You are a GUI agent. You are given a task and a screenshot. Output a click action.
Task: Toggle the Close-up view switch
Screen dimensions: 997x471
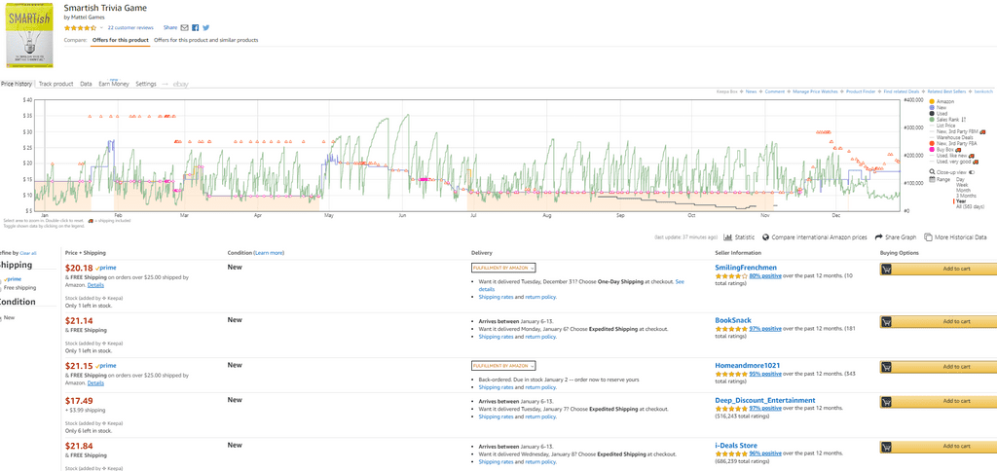(972, 172)
